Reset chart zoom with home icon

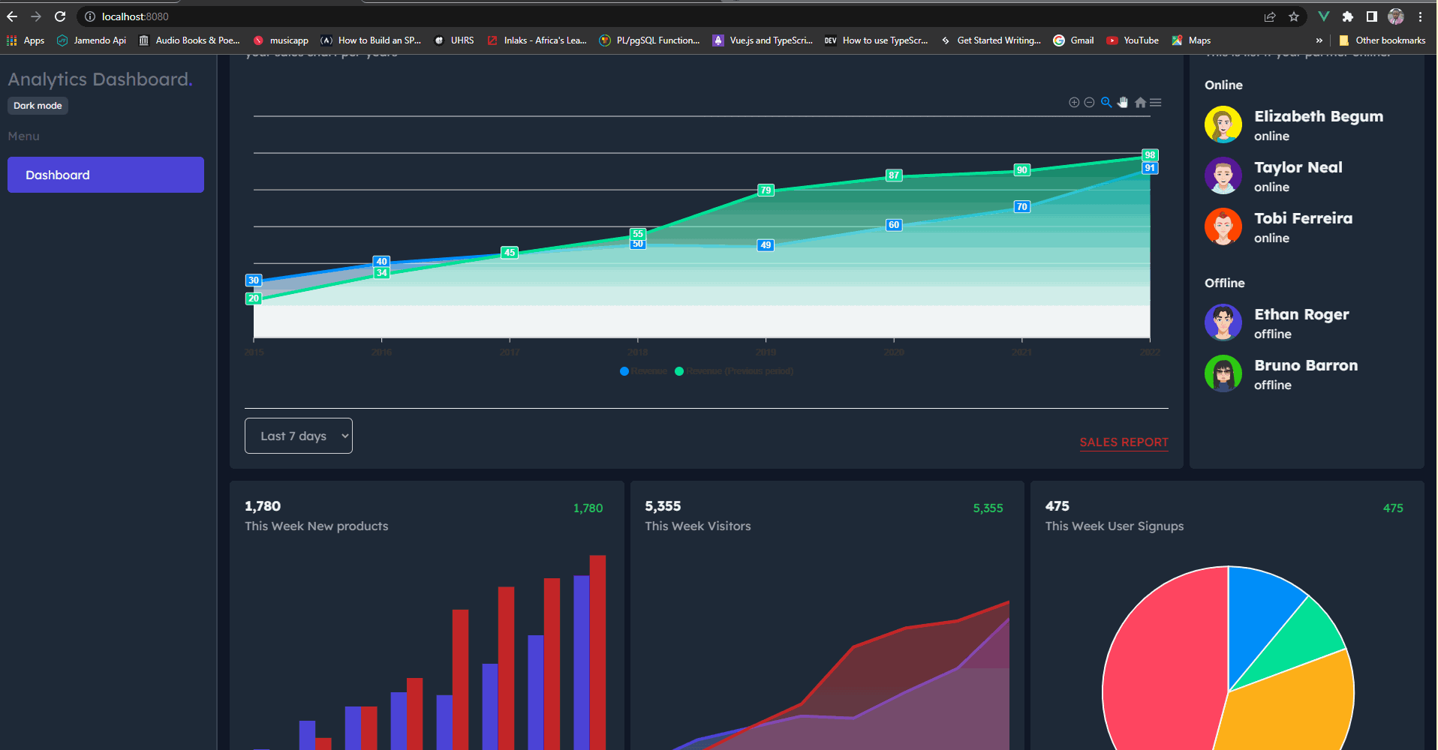(x=1140, y=103)
